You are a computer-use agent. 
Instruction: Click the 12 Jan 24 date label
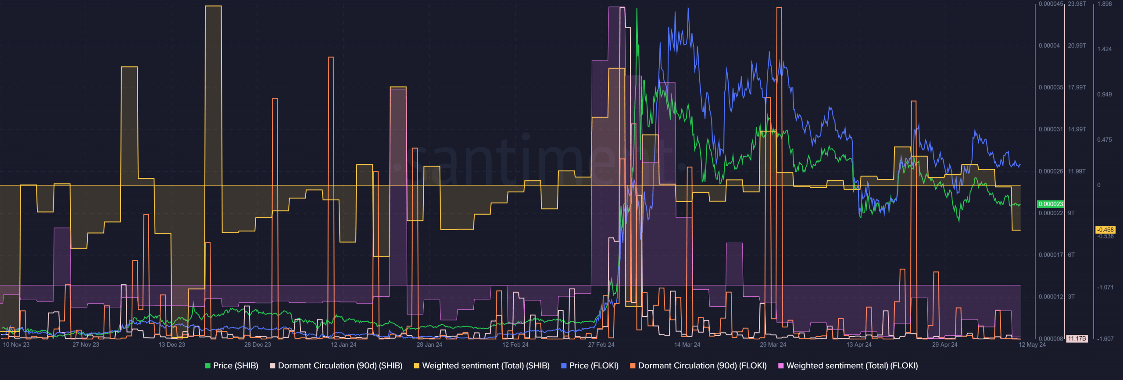coord(343,345)
